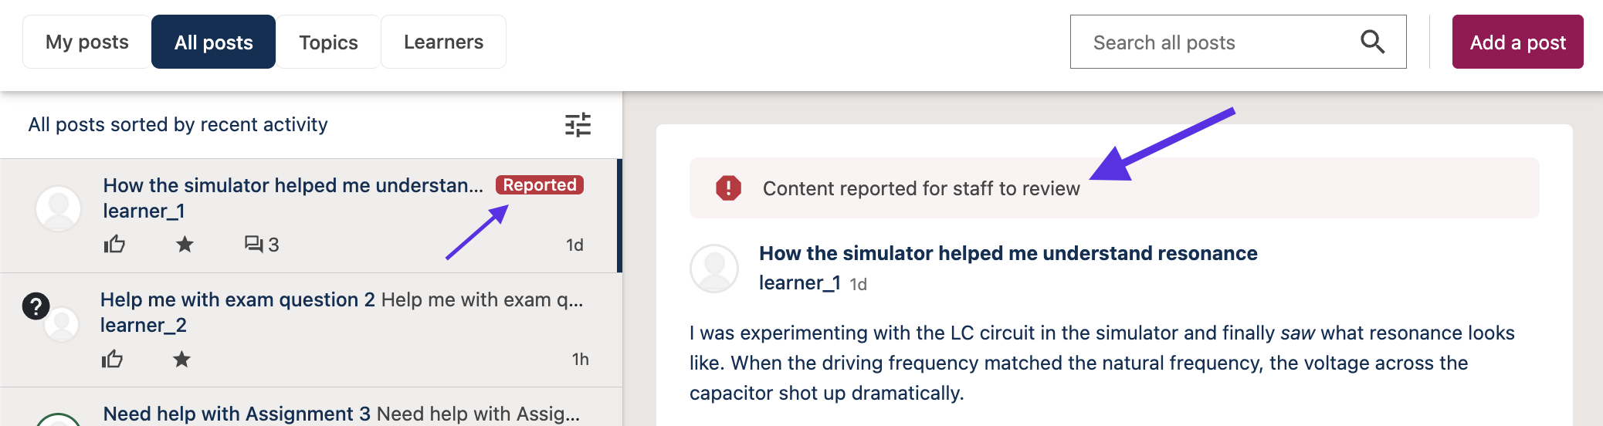Click the Reported badge on the first post

540,185
